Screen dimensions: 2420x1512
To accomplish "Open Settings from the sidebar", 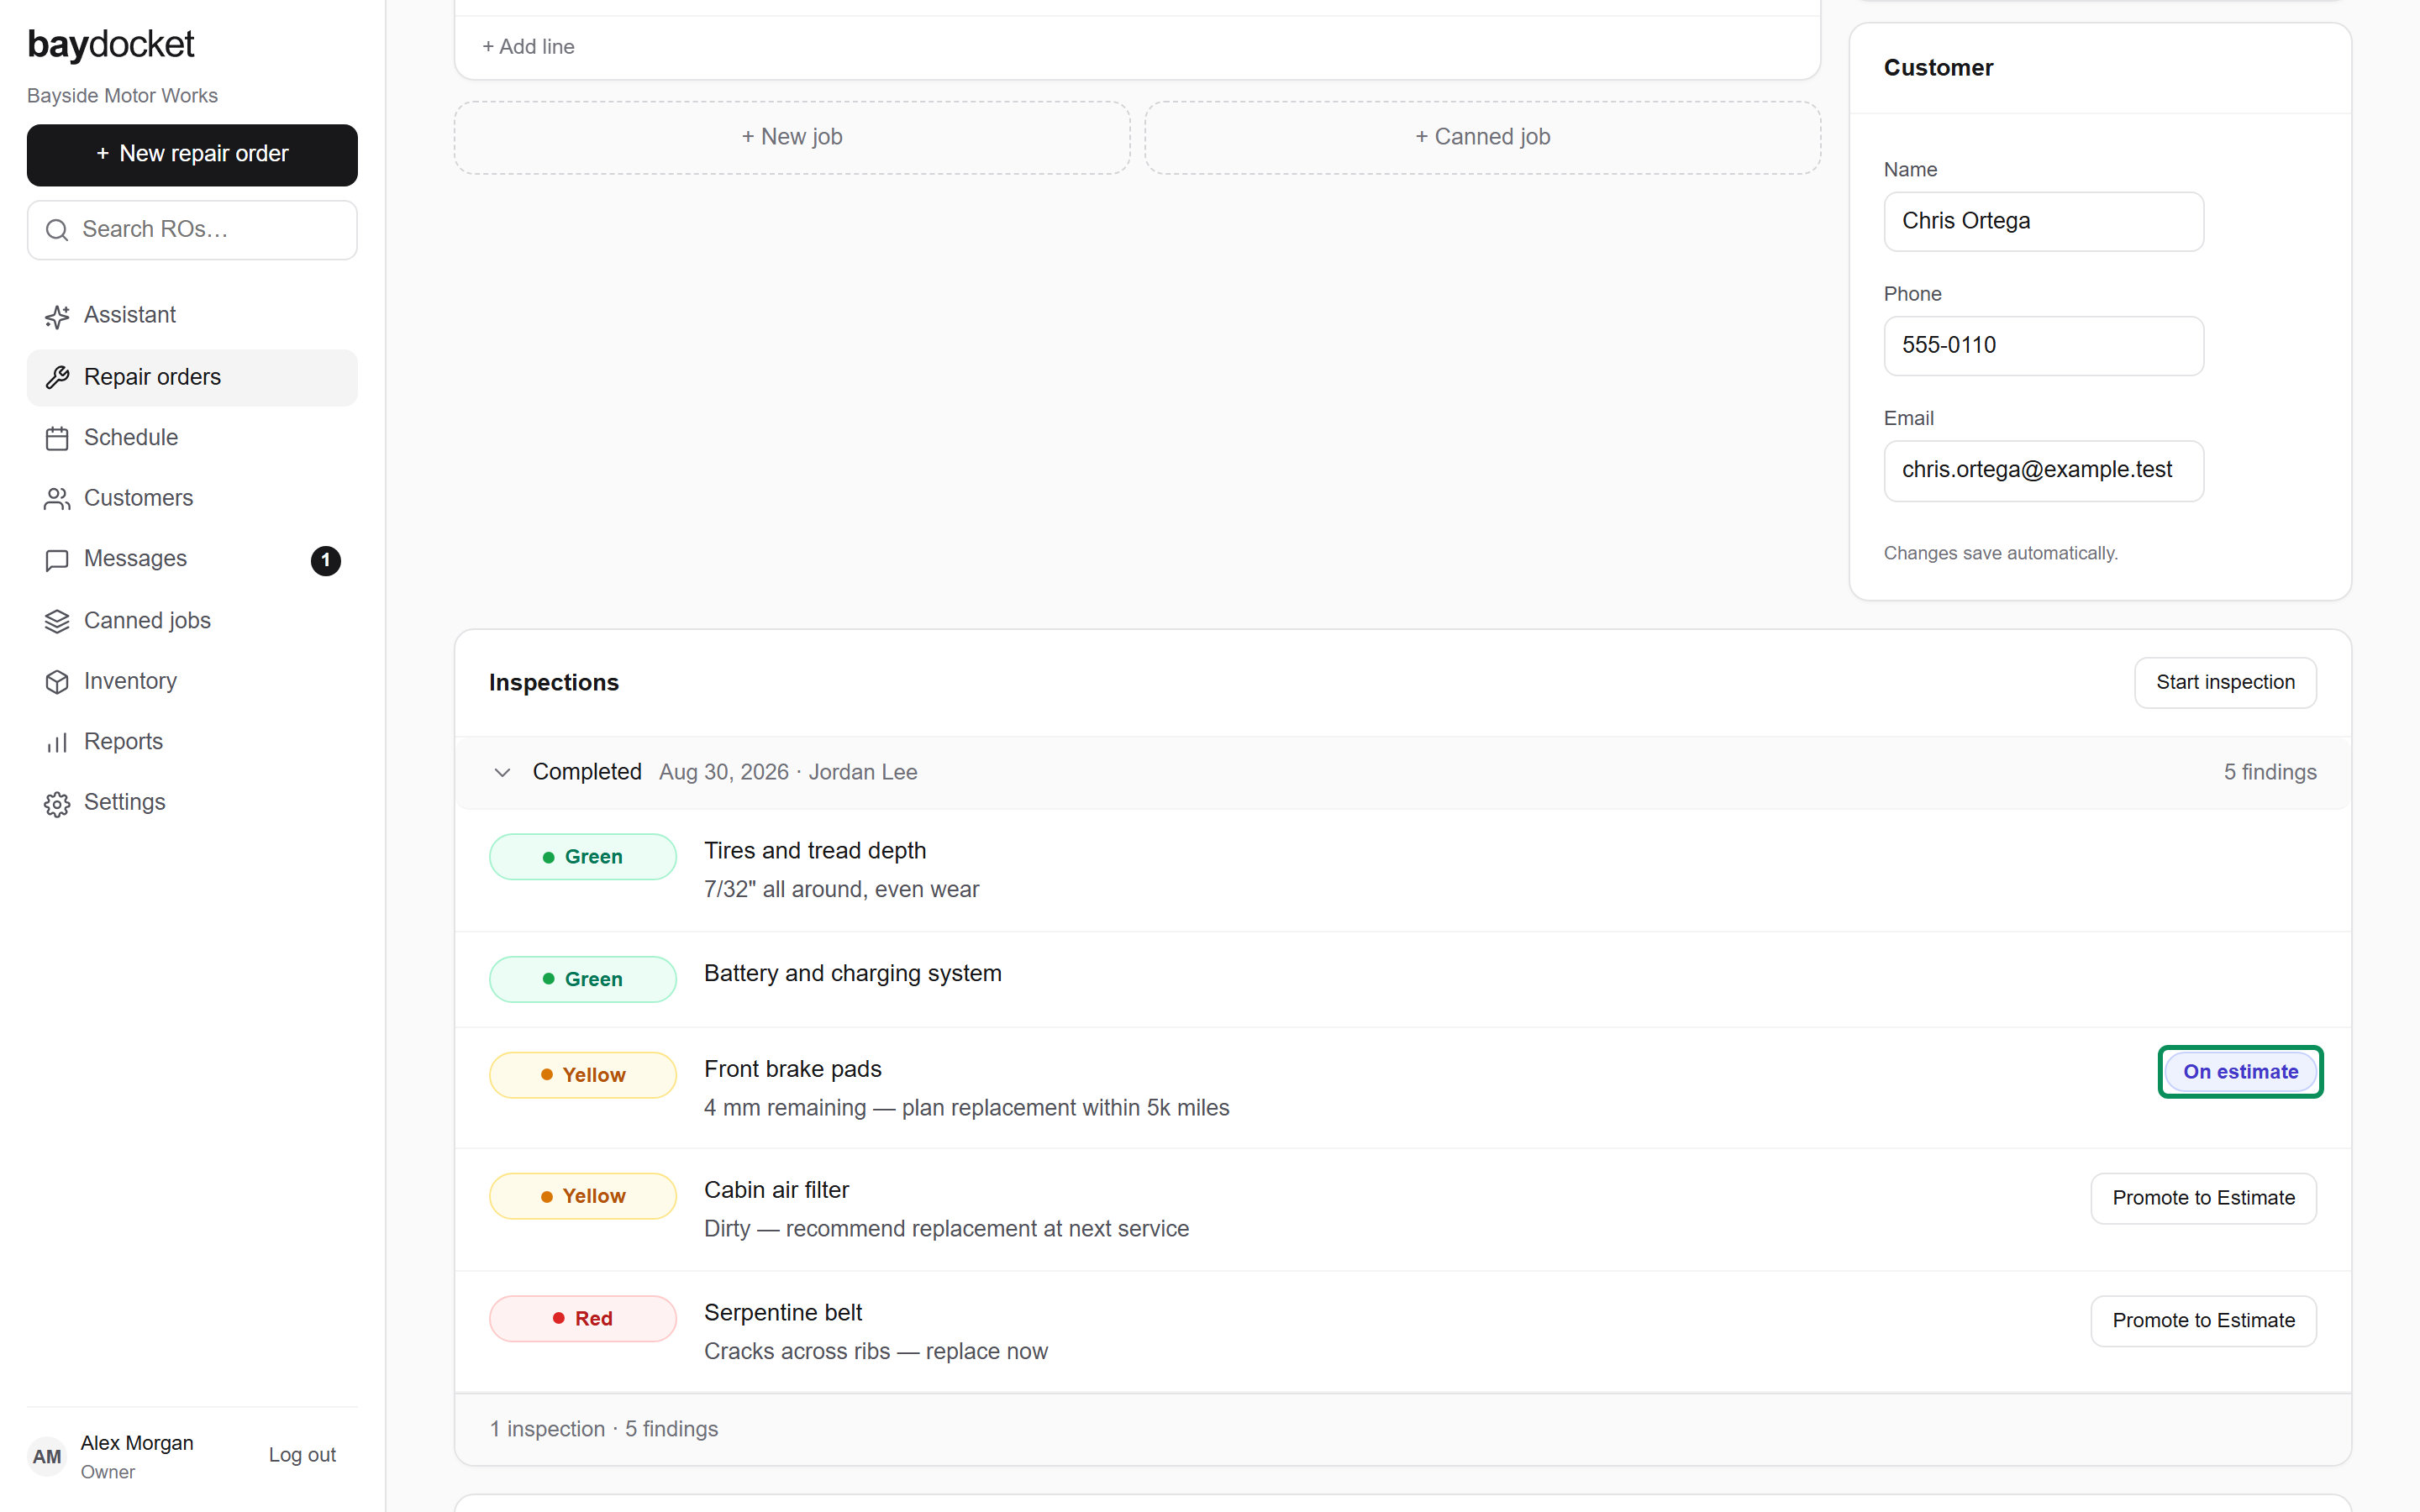I will [192, 803].
